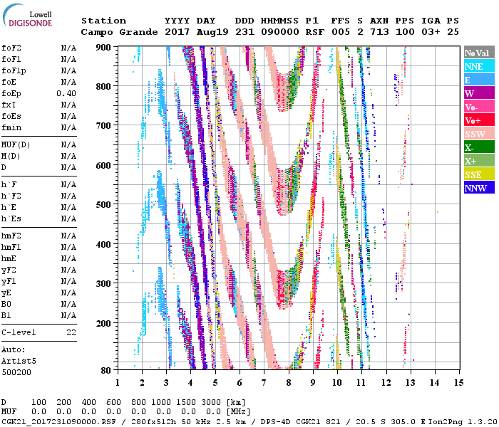
Task: Click the h`F2 parameter label
Action: tap(11, 196)
